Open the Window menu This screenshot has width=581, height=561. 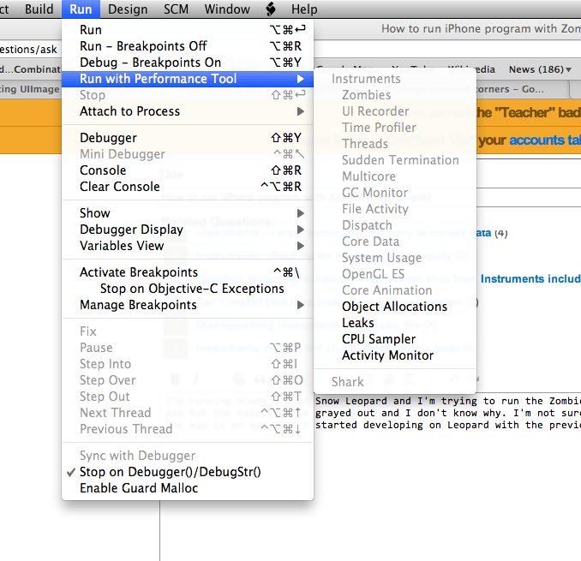tap(227, 9)
